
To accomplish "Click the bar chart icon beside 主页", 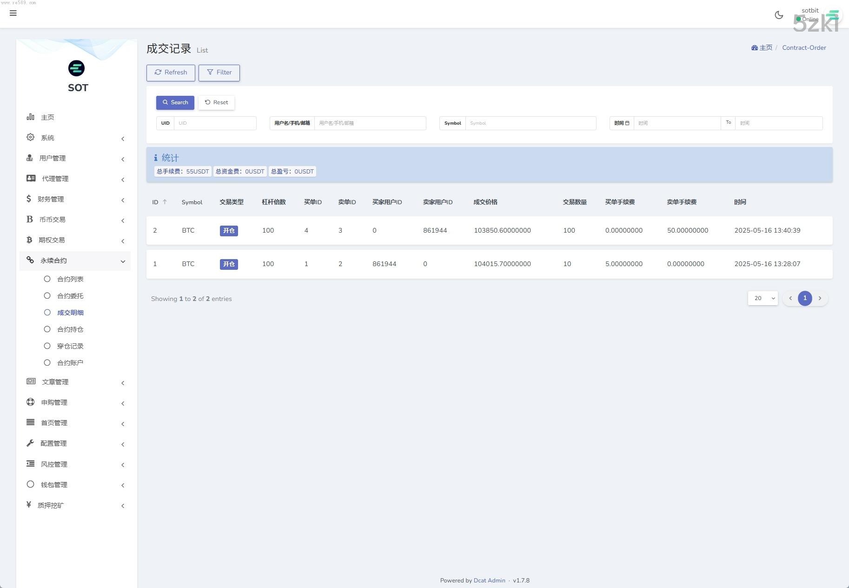I will [x=30, y=117].
